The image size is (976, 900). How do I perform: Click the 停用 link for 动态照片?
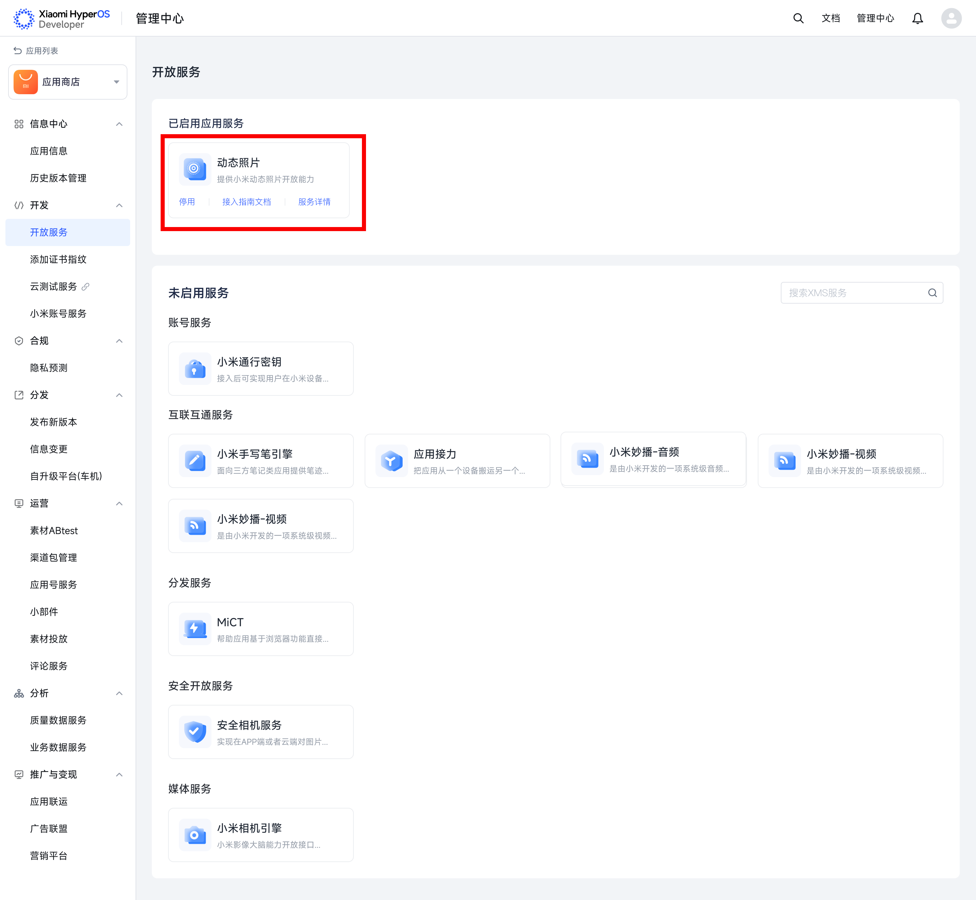pyautogui.click(x=186, y=202)
